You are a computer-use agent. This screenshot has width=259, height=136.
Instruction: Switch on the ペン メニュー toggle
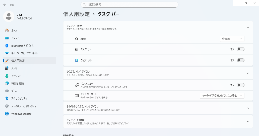tap(240, 85)
